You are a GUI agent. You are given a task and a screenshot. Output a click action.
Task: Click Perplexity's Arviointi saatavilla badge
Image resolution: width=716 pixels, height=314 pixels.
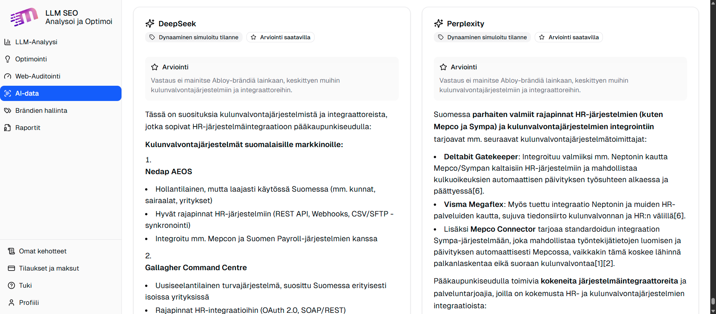[569, 37]
